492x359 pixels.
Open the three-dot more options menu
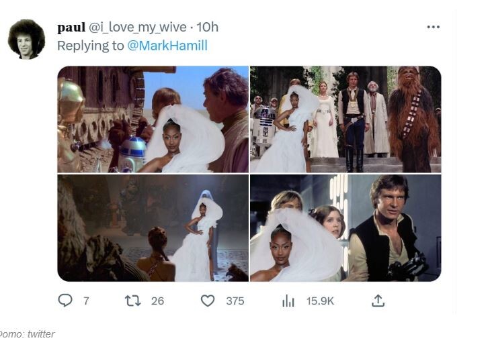(x=434, y=27)
